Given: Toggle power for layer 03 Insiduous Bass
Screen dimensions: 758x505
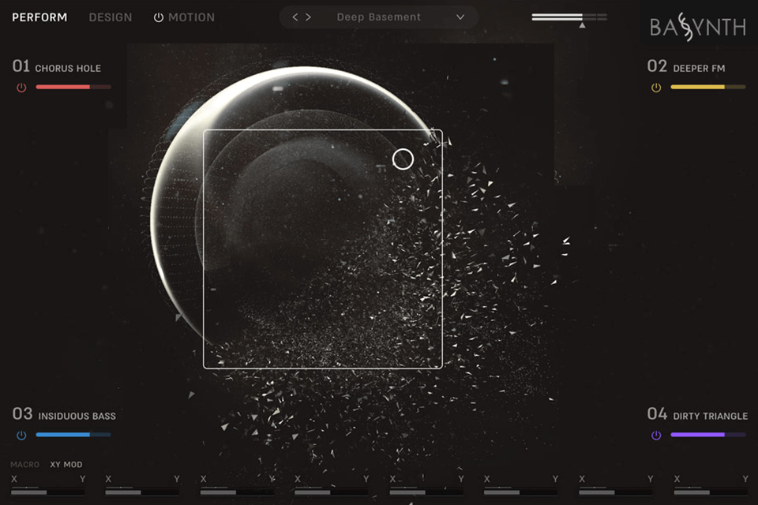Looking at the screenshot, I should 21,435.
